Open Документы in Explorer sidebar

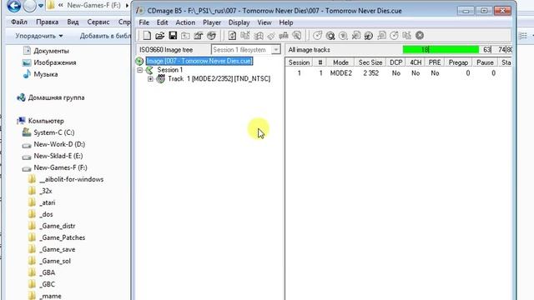(51, 51)
